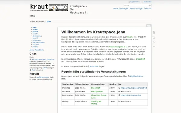Follow the Chaostreff link in the paragraph
181x113 pixels.
(140, 59)
